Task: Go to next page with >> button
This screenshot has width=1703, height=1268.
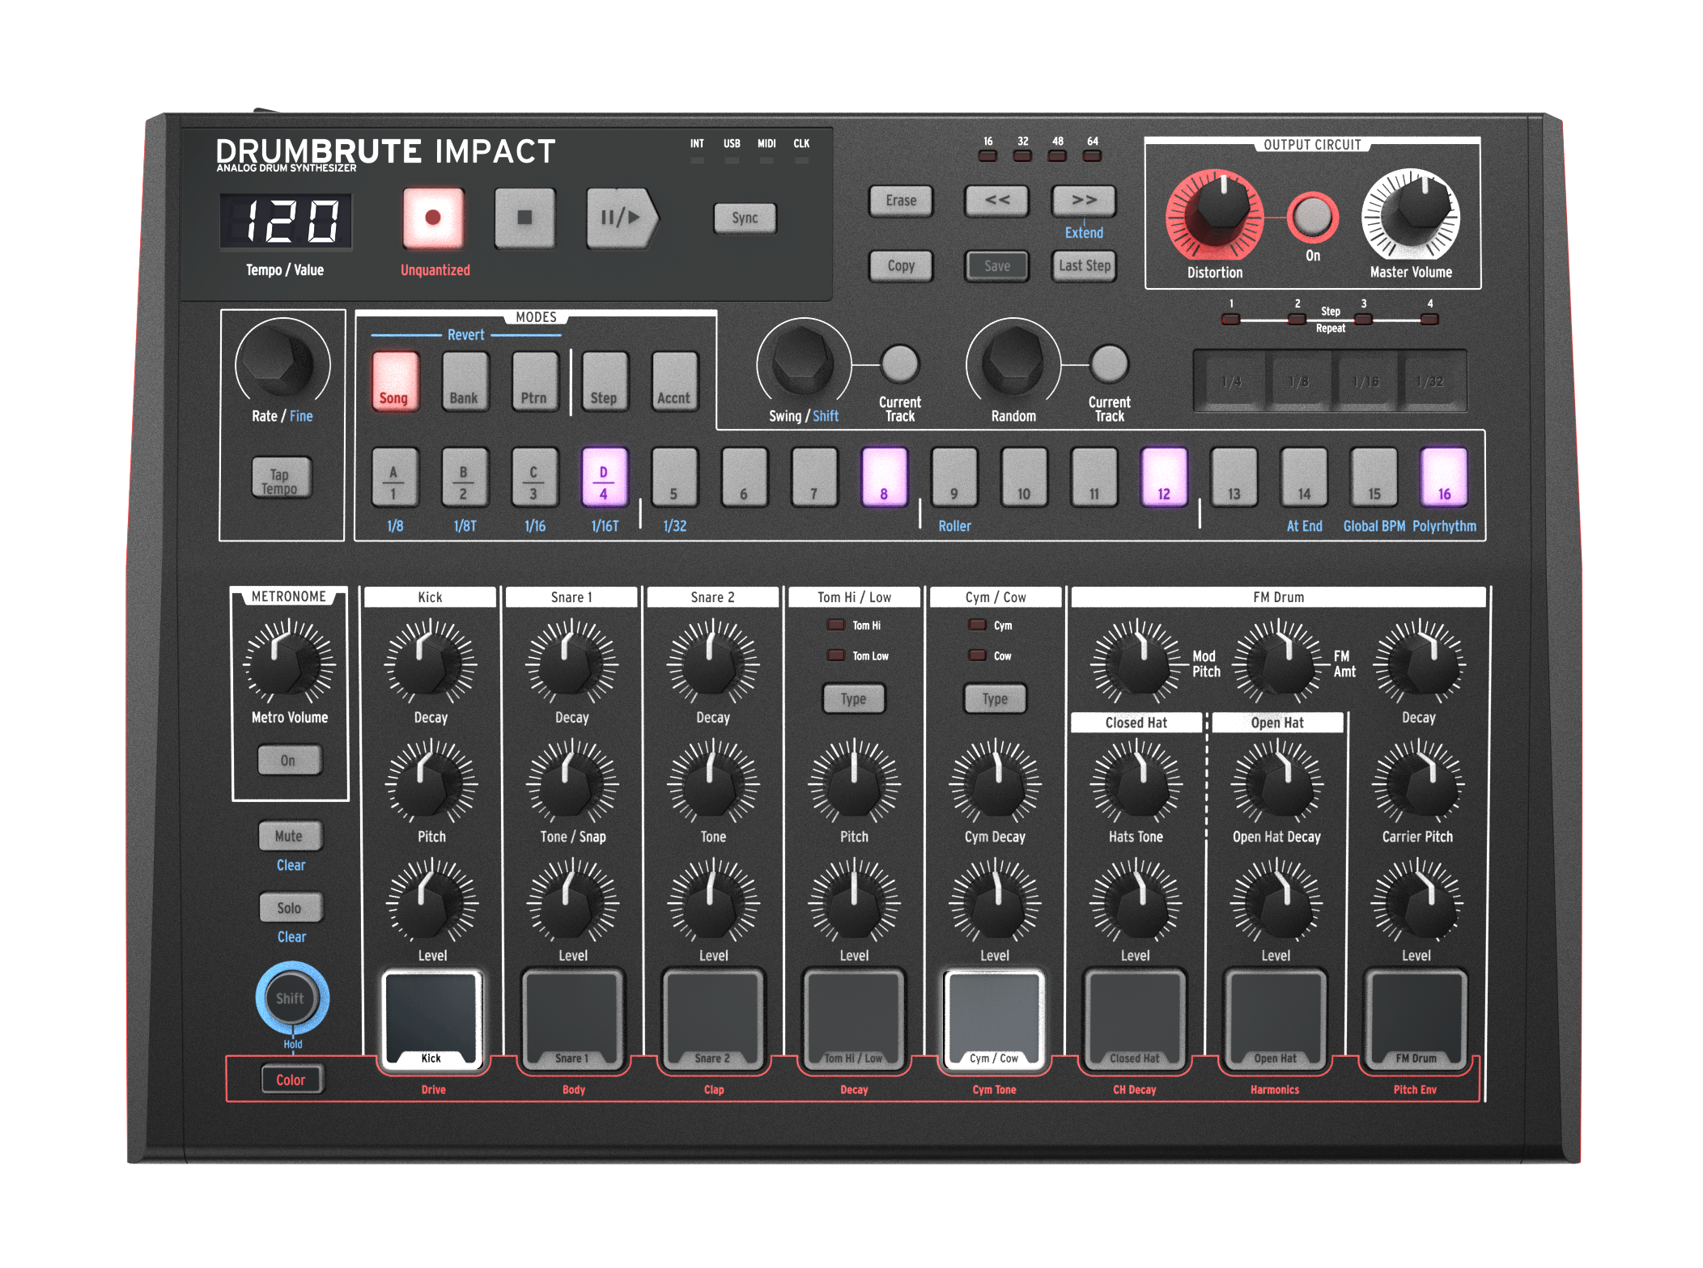Action: point(1083,201)
